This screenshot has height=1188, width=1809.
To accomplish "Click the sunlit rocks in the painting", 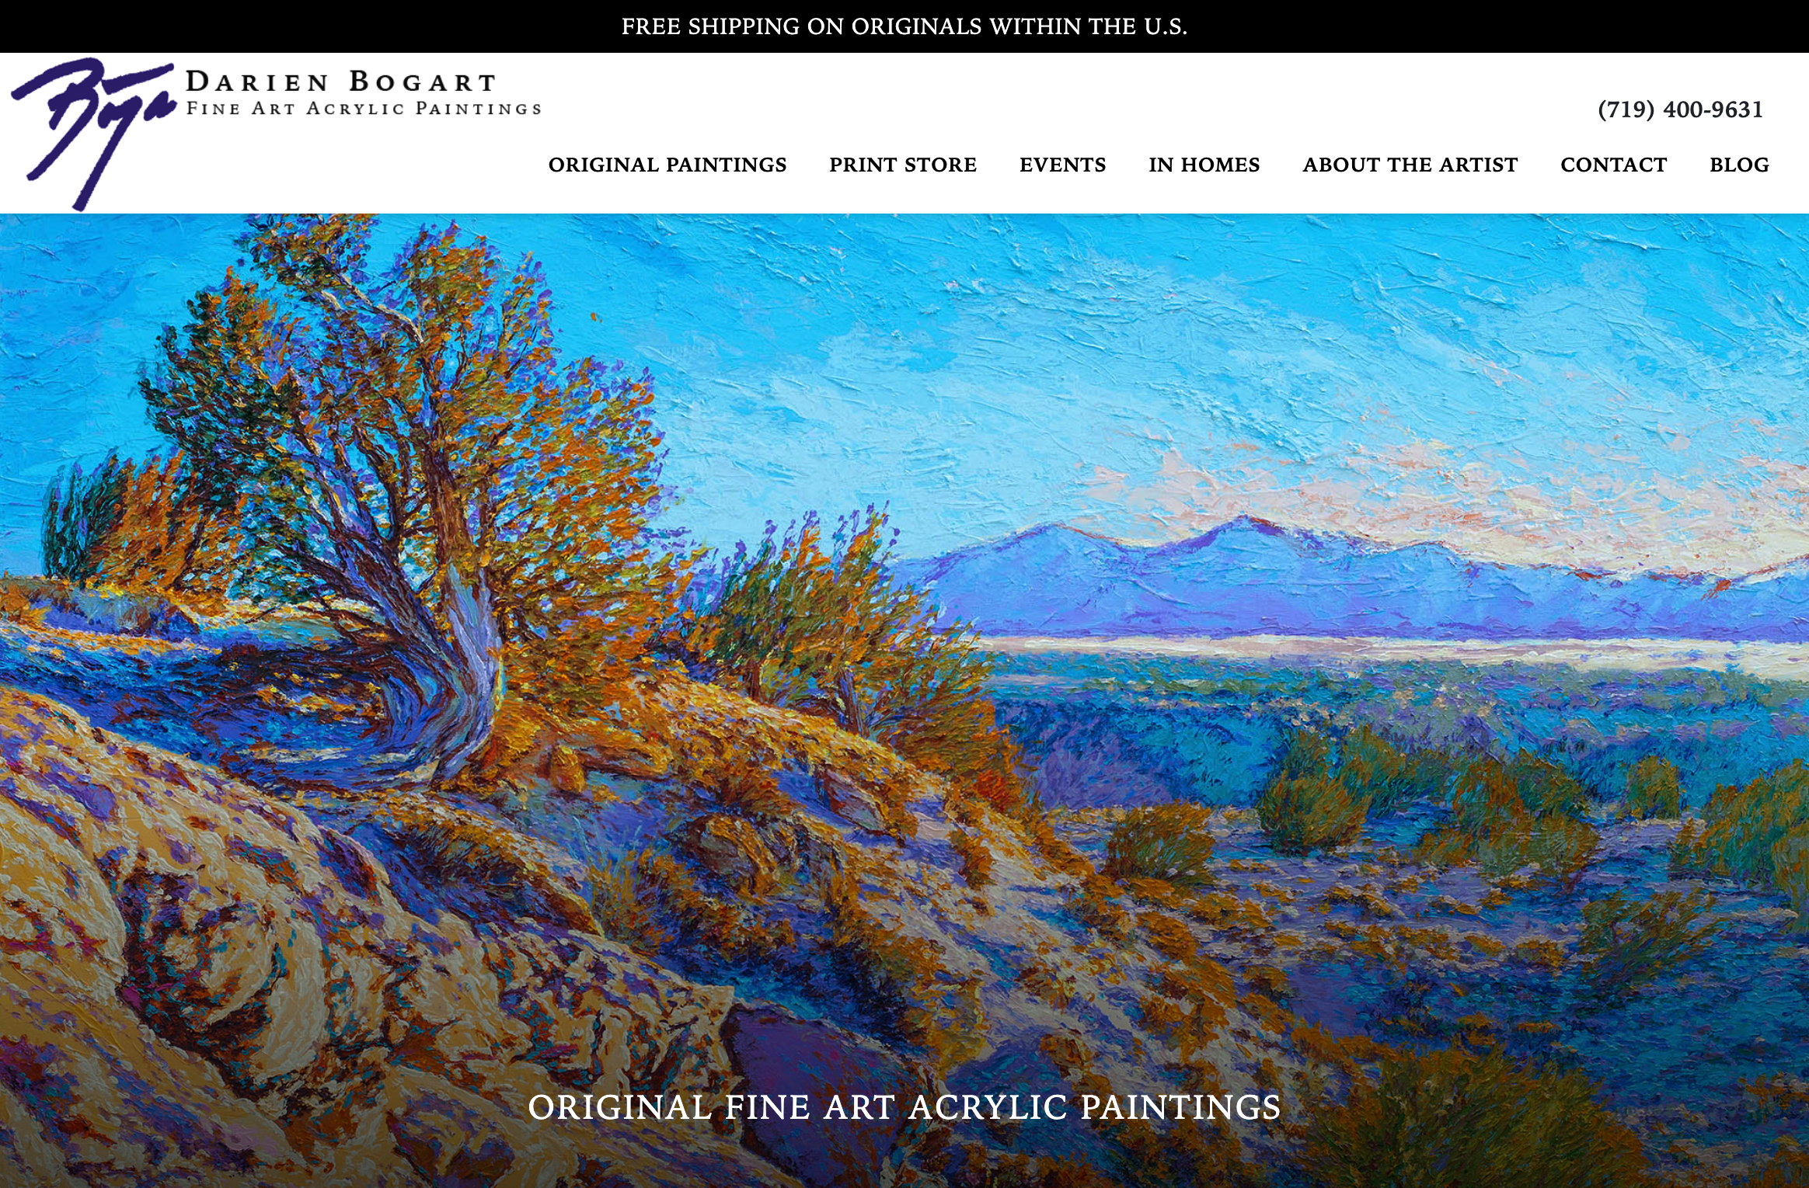I will click(233, 971).
